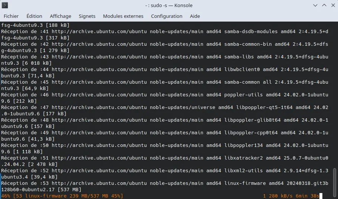Click the libxml2-utils package name on line :52
Image resolution: width=338 pixels, height=199 pixels.
244,170
